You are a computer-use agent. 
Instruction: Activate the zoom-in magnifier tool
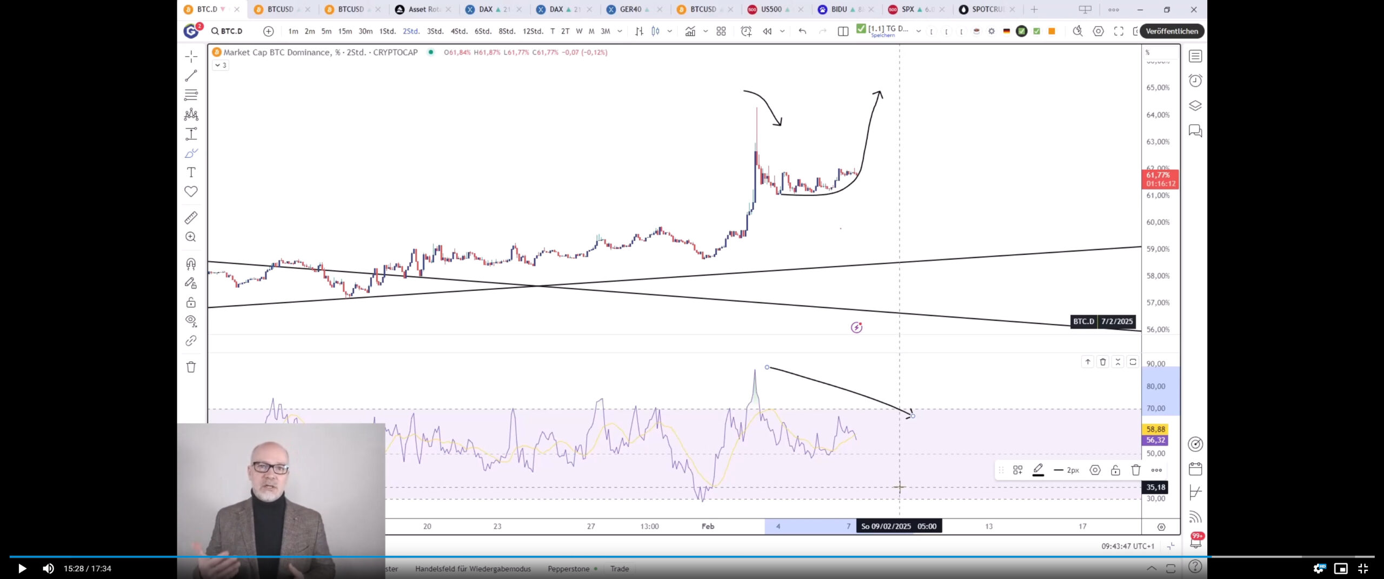(x=191, y=237)
